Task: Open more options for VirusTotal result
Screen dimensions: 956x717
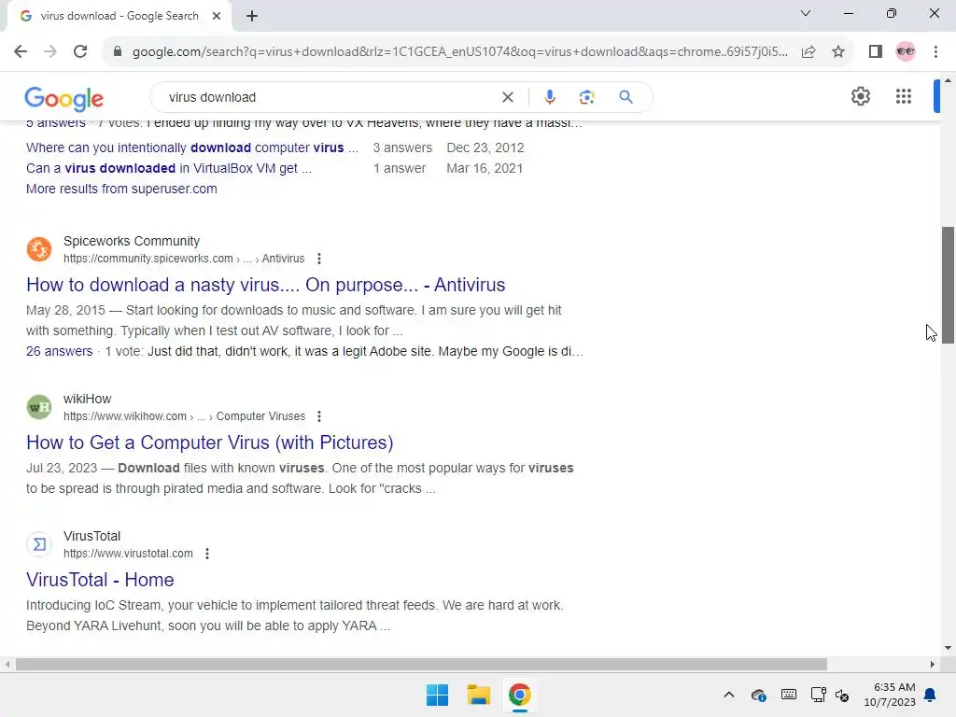Action: (207, 554)
